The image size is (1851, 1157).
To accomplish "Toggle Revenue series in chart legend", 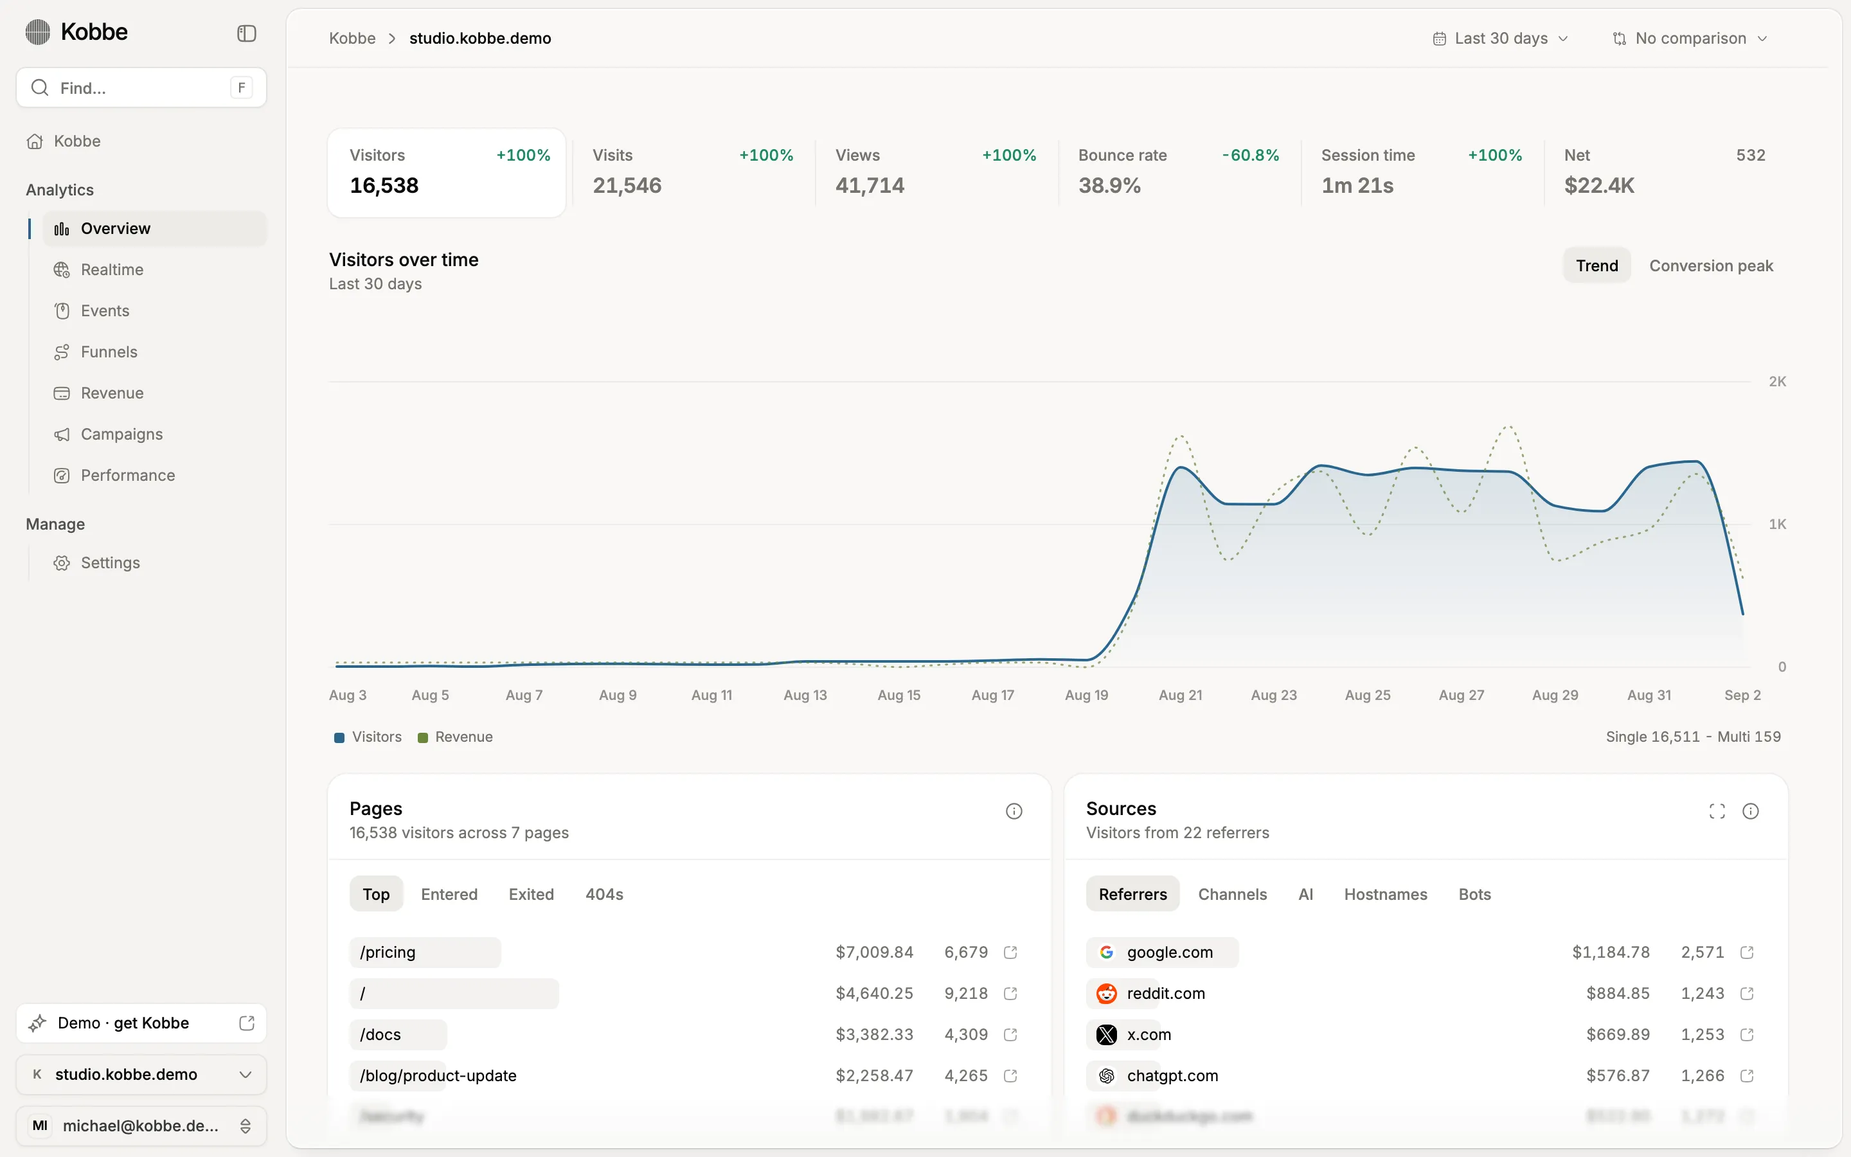I will pyautogui.click(x=455, y=737).
